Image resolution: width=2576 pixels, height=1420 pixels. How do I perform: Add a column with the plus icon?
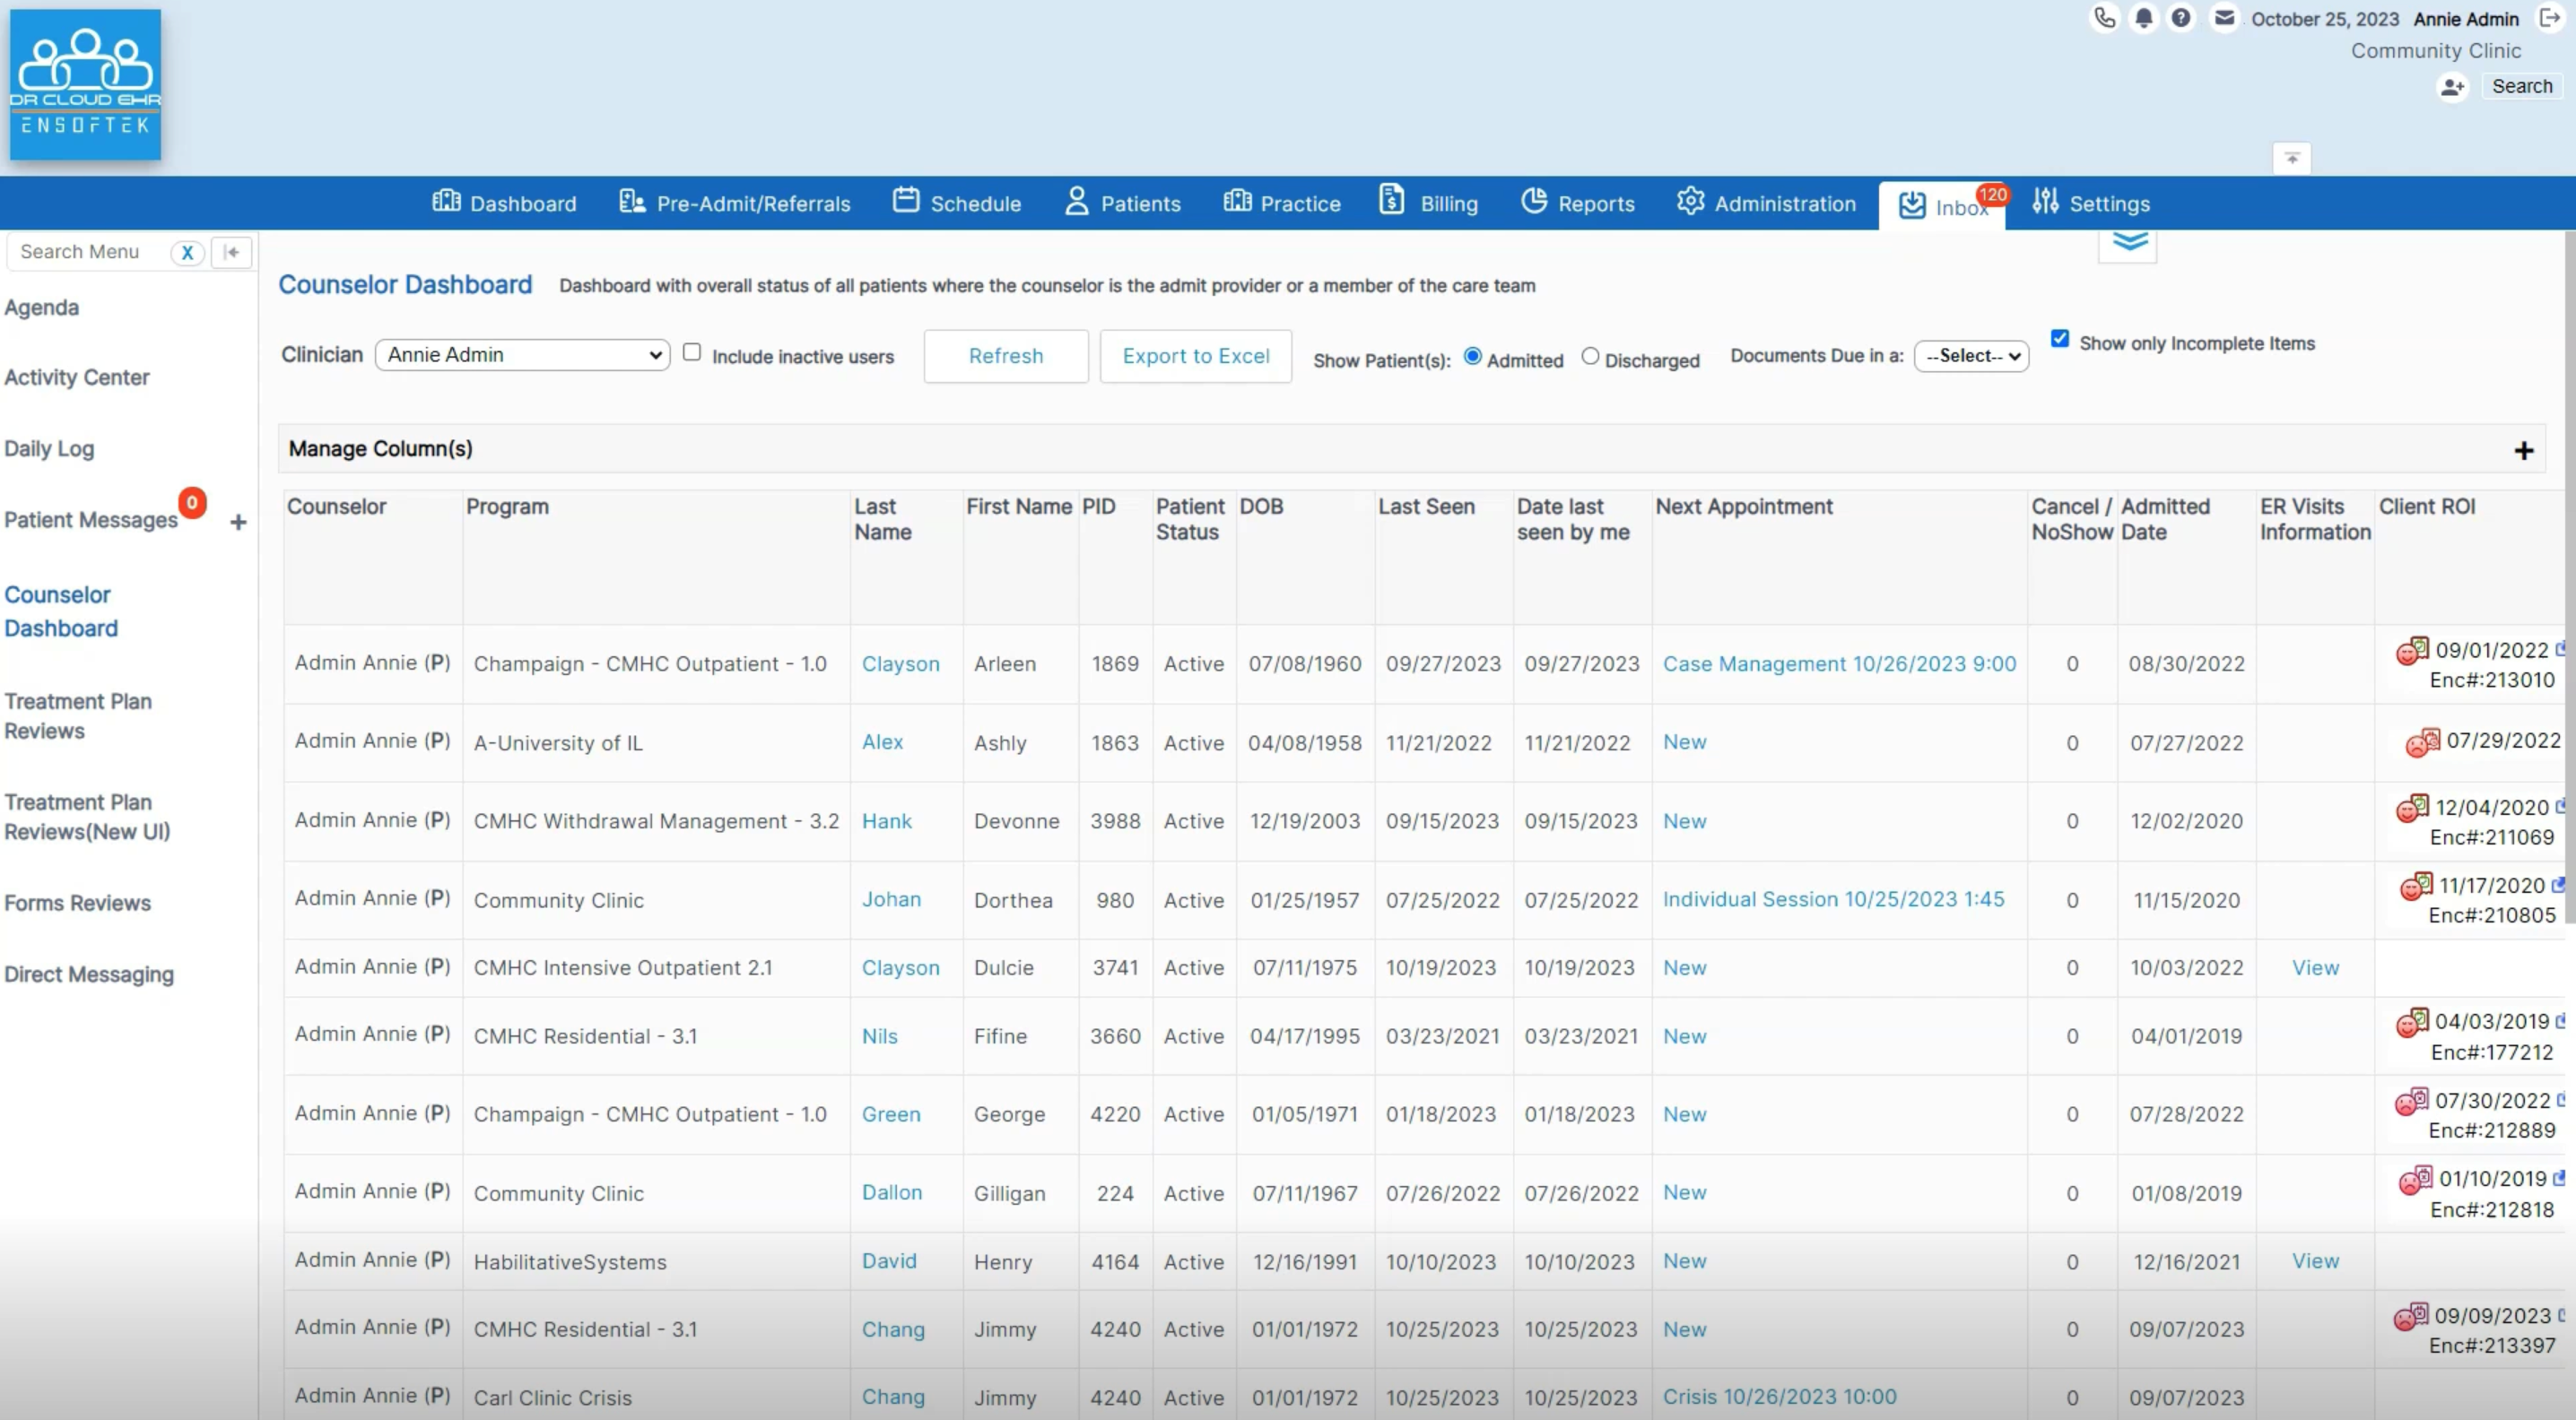(2523, 450)
